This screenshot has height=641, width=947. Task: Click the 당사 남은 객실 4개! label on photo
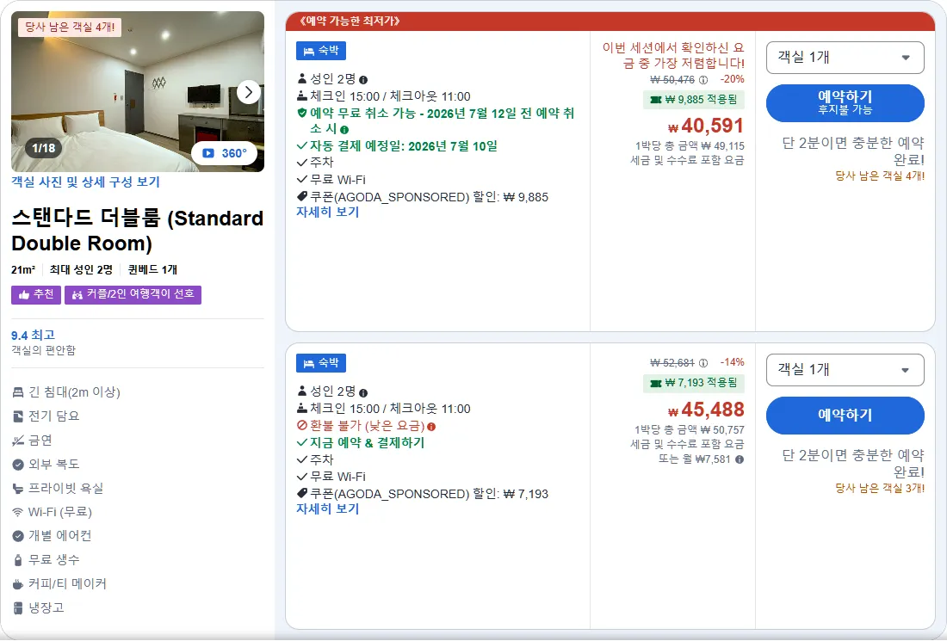(x=70, y=28)
